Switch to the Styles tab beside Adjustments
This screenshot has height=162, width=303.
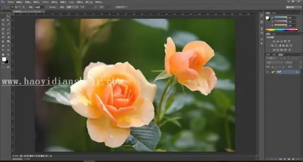pos(274,34)
